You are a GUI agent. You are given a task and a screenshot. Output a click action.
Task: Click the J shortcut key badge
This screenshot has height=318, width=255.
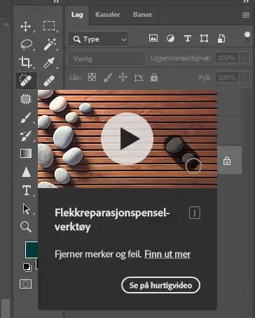[195, 213]
